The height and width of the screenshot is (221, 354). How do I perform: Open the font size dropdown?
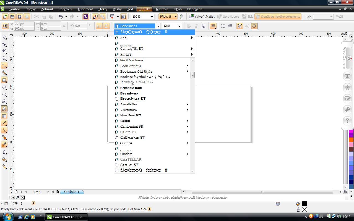[179, 26]
